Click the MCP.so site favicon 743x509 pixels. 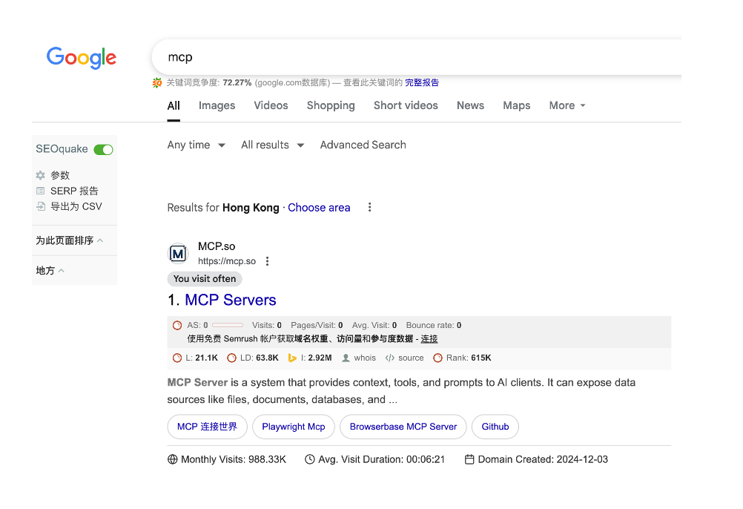click(178, 254)
